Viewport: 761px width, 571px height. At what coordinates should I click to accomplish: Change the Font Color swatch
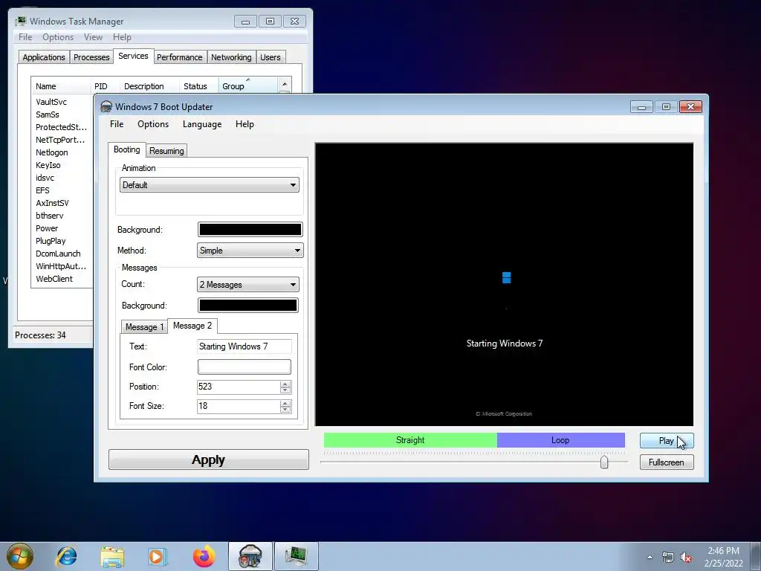click(244, 367)
